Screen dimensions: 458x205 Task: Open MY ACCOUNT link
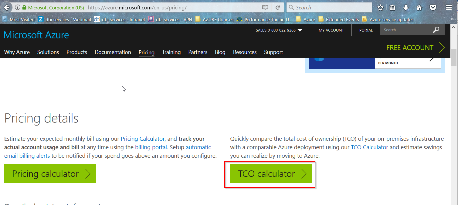coord(331,30)
